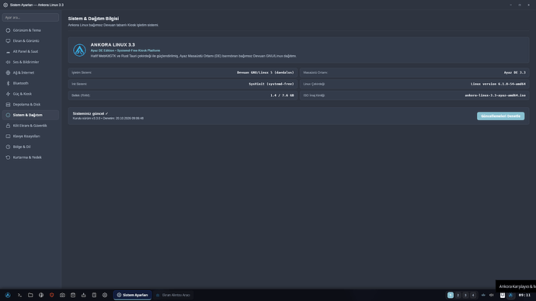Open Depolama & Disk settings
This screenshot has height=301, width=536.
pyautogui.click(x=30, y=105)
